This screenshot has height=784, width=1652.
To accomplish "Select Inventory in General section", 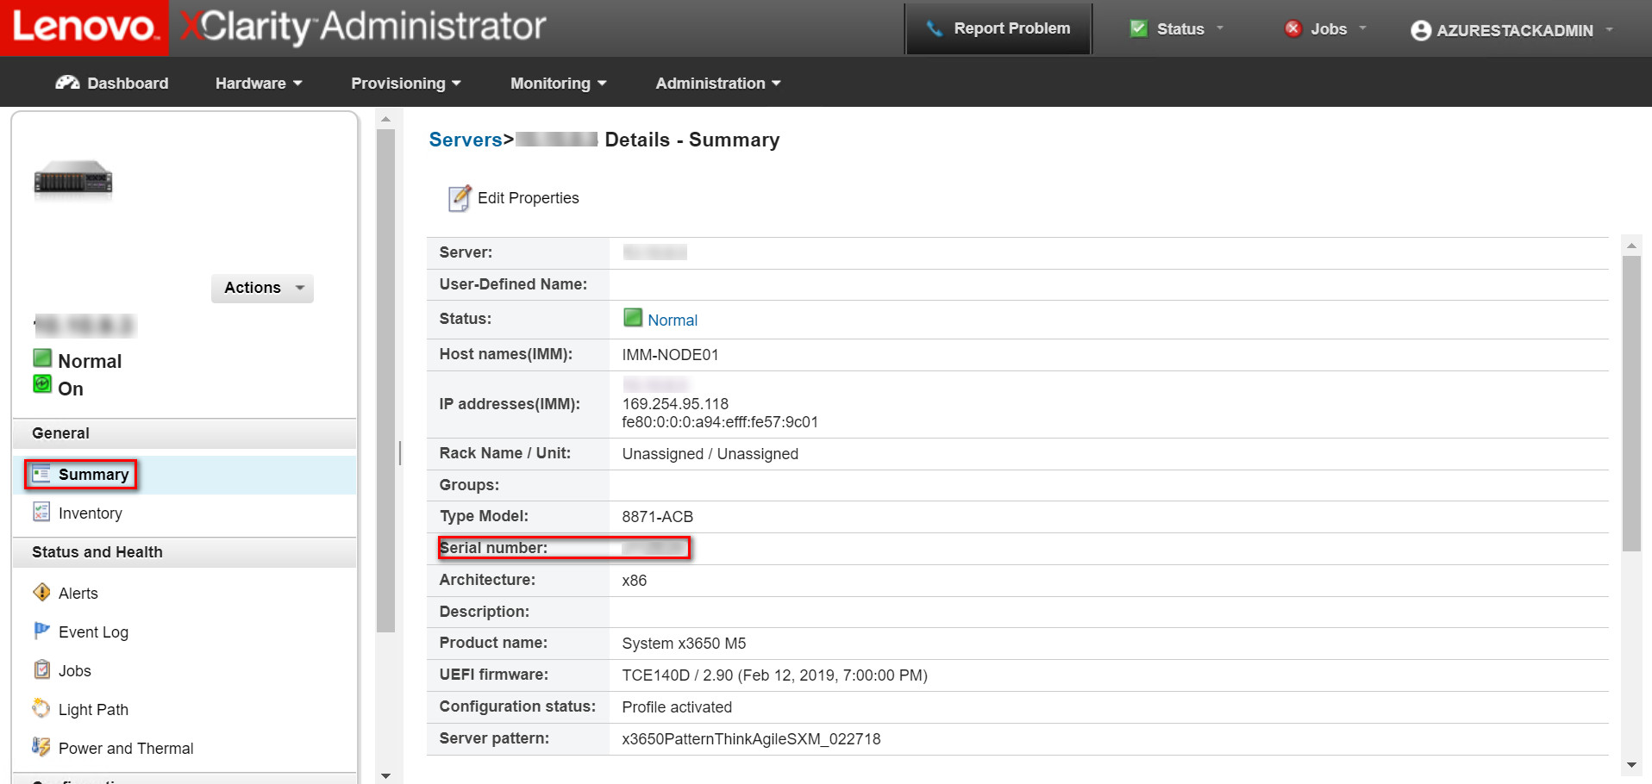I will coord(91,513).
